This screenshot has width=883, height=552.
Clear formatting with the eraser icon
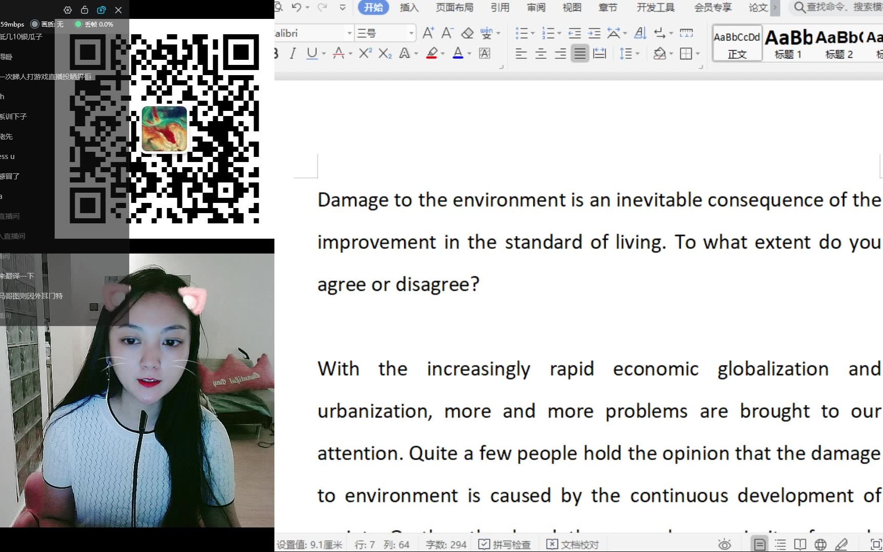click(x=467, y=33)
